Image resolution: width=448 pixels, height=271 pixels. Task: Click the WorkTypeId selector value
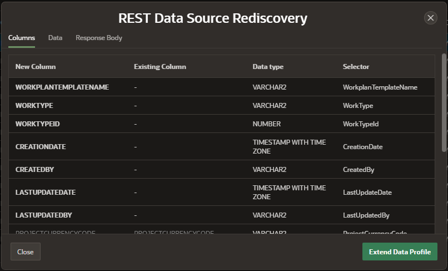pos(361,124)
